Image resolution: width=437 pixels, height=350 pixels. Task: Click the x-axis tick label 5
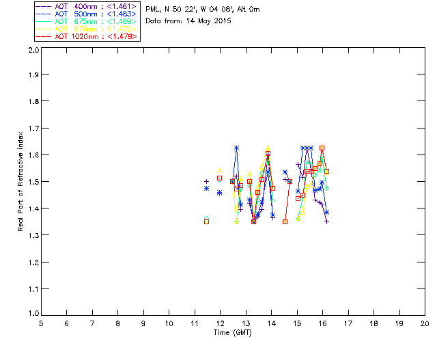pyautogui.click(x=41, y=323)
